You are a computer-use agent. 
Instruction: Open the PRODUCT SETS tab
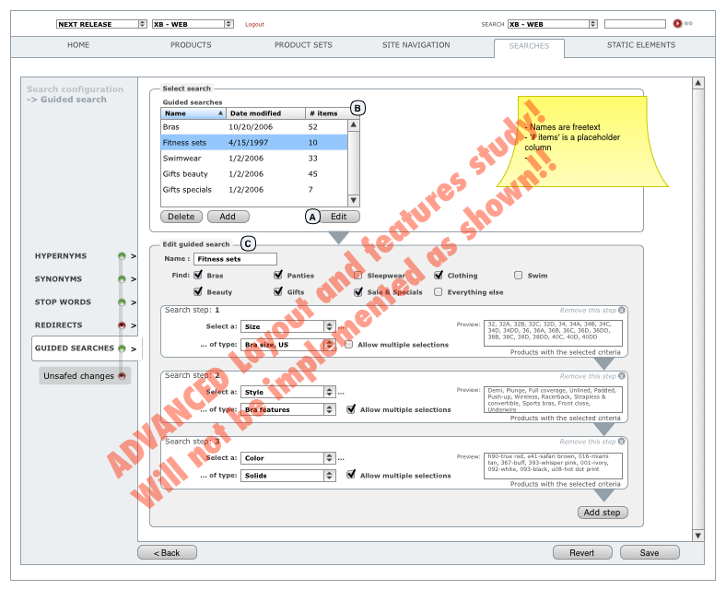[303, 45]
